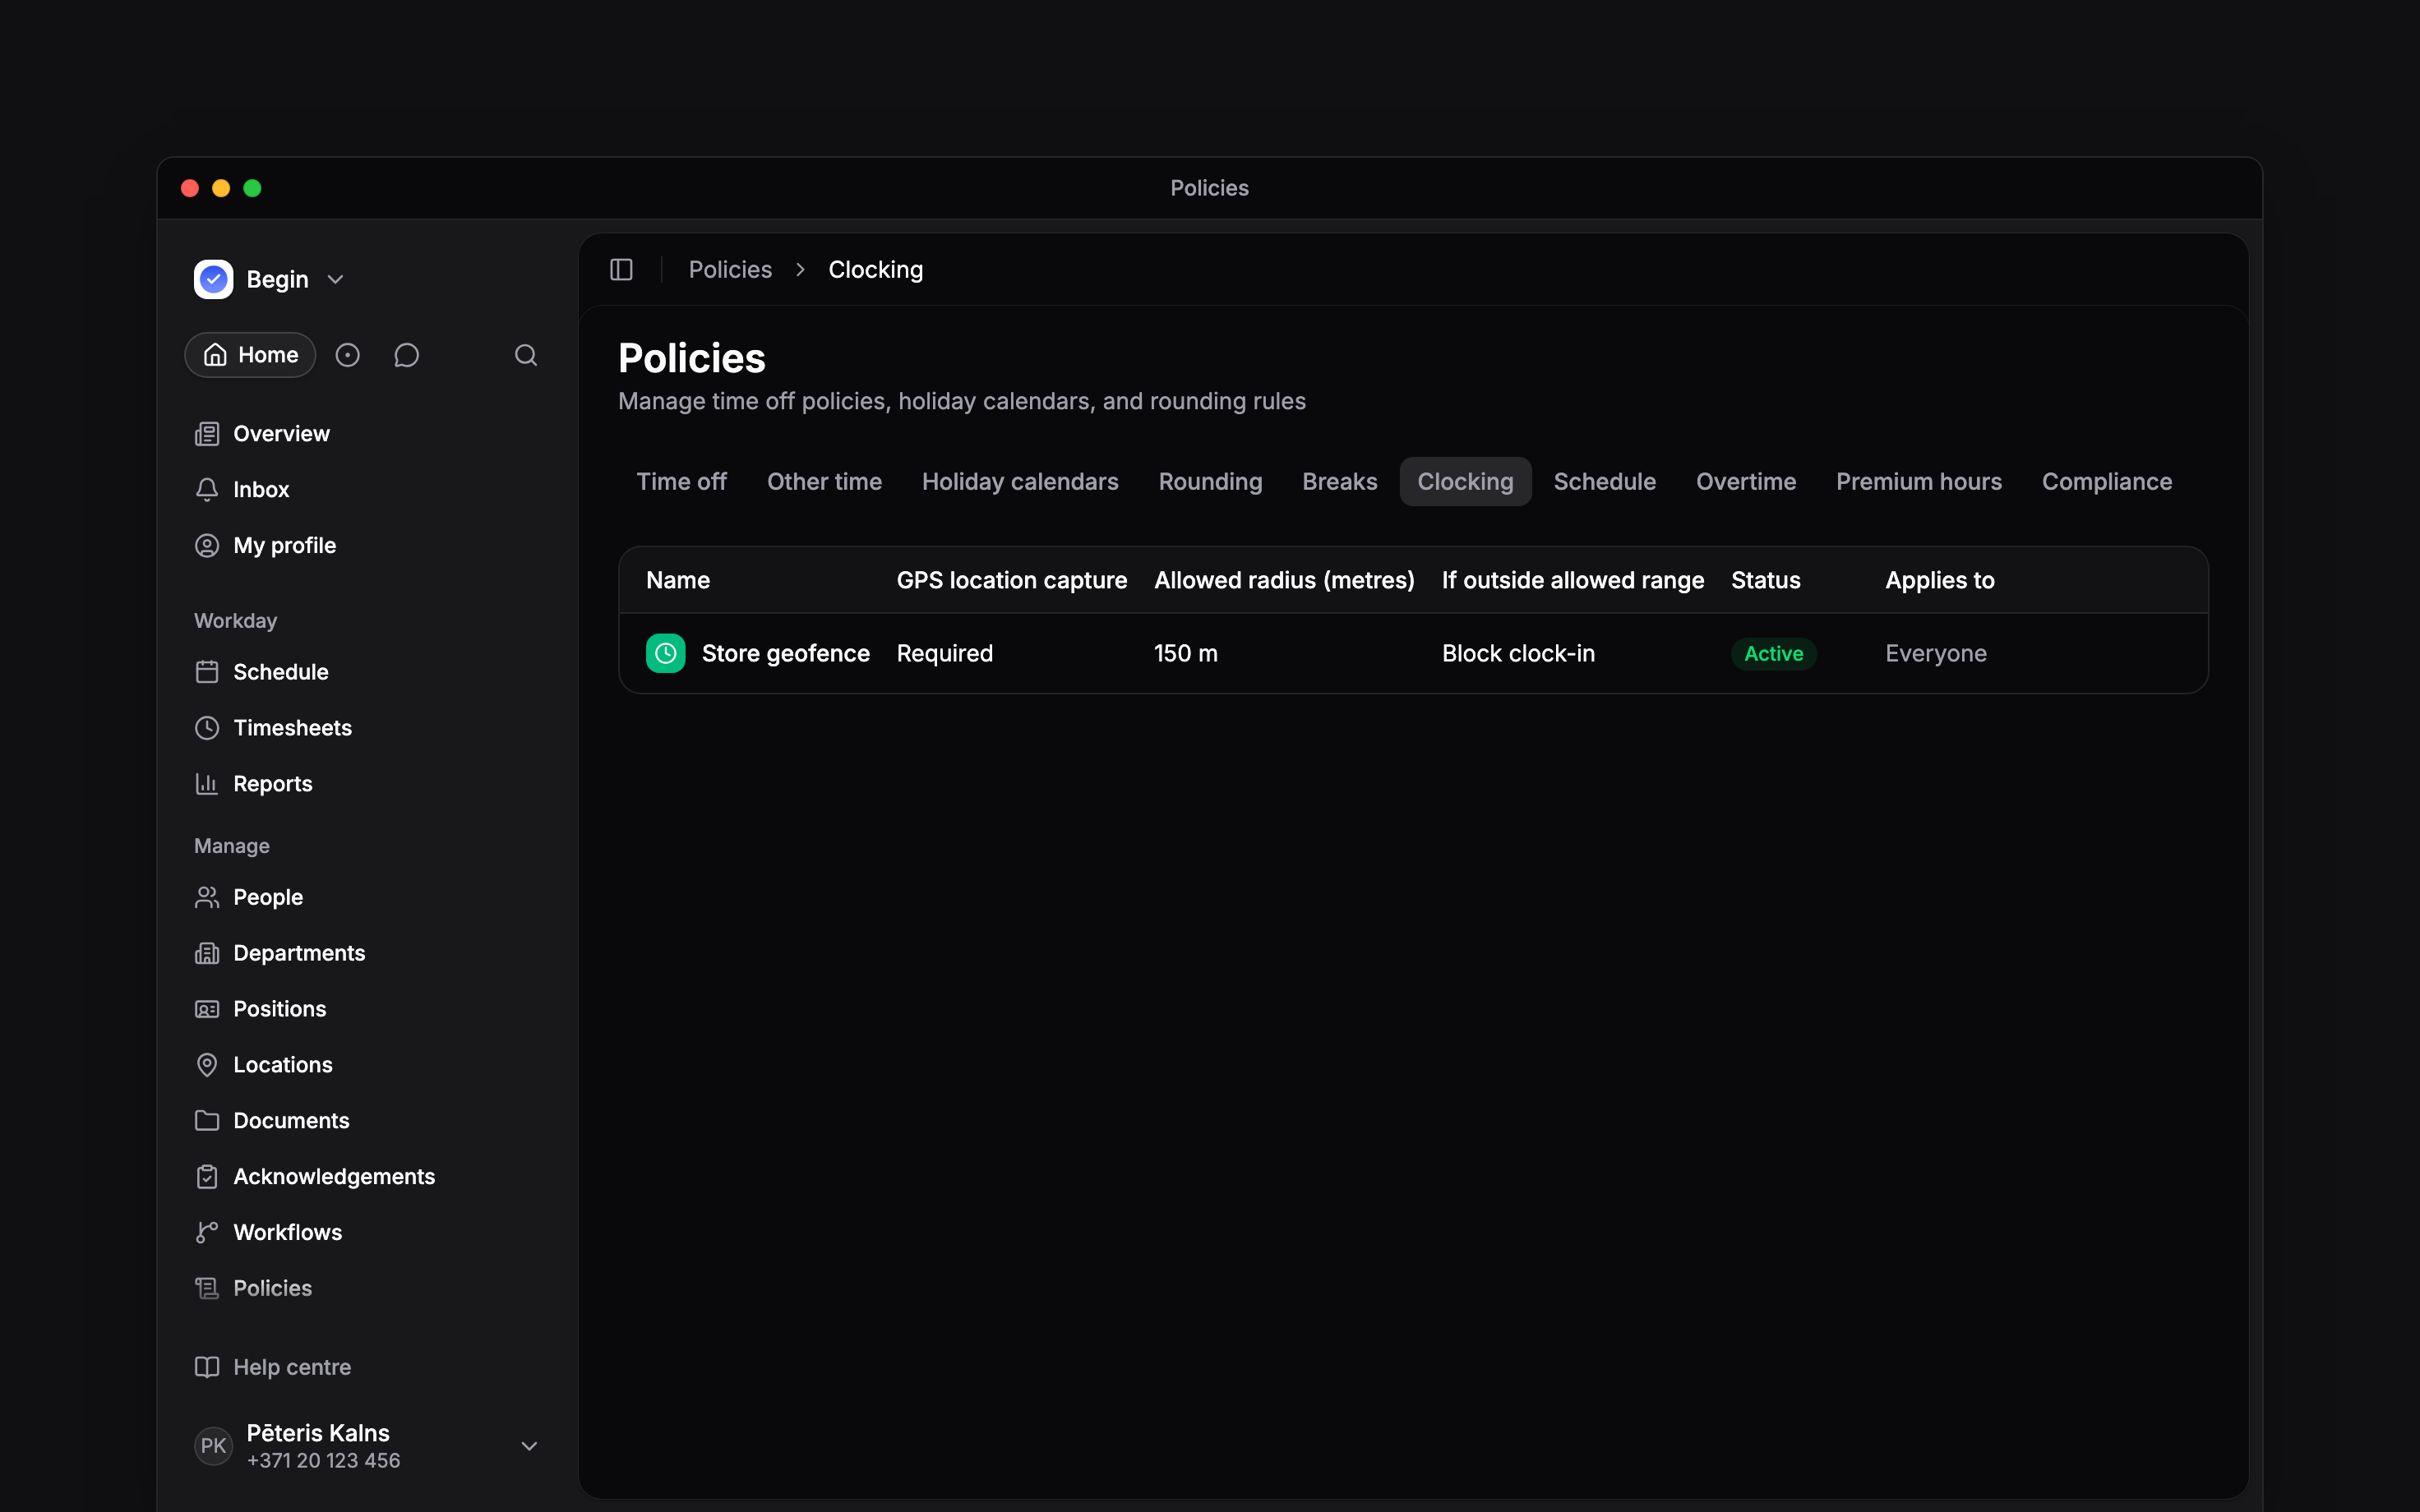Click the Reports bar chart icon
The height and width of the screenshot is (1512, 2420).
coord(207,784)
